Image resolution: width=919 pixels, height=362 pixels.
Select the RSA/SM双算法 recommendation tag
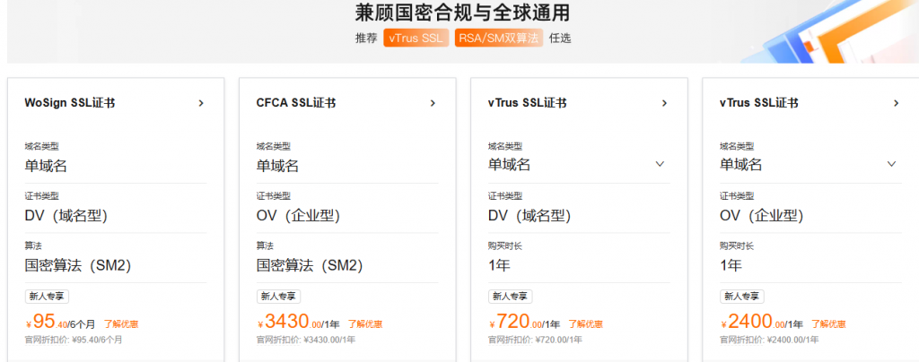498,38
